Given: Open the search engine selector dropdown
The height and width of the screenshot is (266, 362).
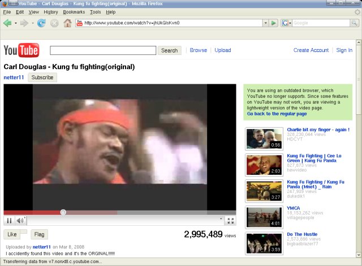Looking at the screenshot, I should [287, 23].
